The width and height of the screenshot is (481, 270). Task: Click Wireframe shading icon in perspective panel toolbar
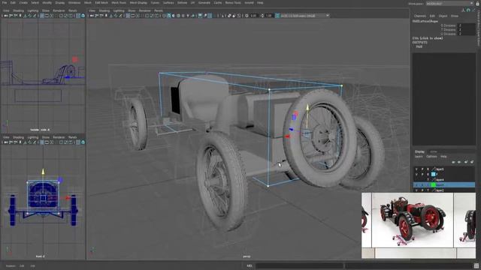click(x=164, y=15)
